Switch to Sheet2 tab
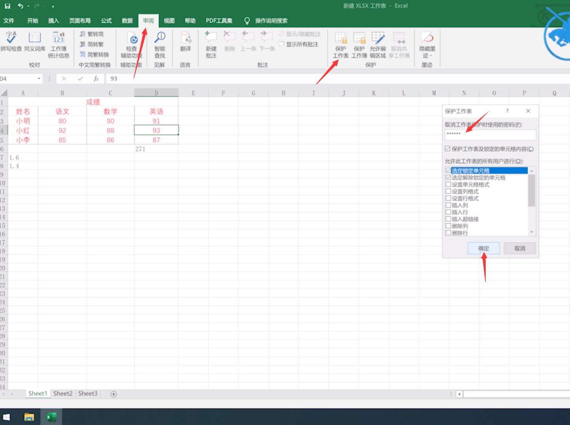This screenshot has height=425, width=570. (63, 394)
